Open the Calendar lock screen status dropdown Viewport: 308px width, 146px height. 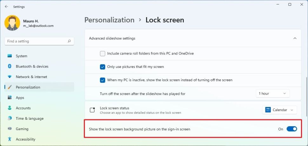[x=279, y=110]
